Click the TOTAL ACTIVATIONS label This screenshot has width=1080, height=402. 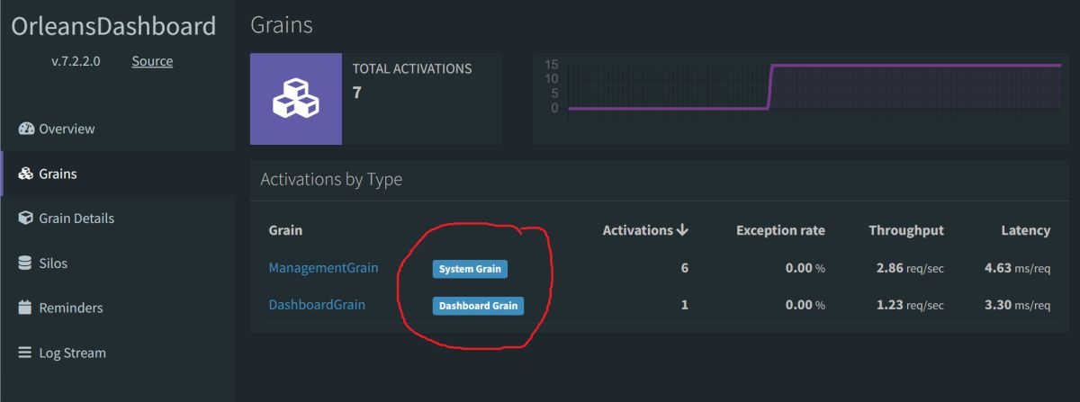click(412, 68)
